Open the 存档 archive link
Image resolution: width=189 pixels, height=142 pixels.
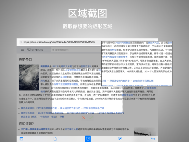(62, 117)
